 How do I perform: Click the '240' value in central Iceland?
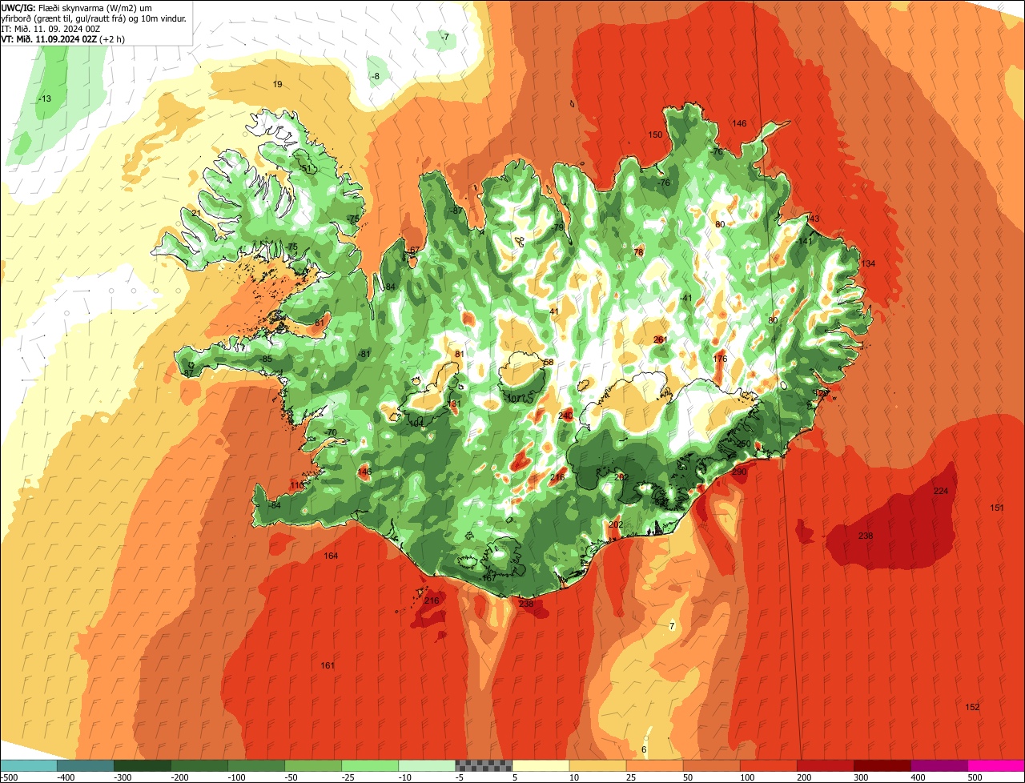pyautogui.click(x=565, y=415)
